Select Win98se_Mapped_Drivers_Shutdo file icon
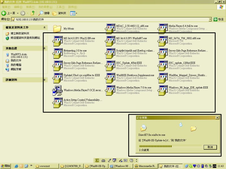The image size is (226, 169). click(163, 78)
